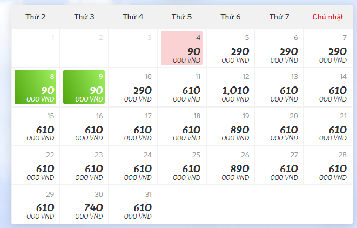
Task: Select day 13 fare cell
Action: click(279, 87)
